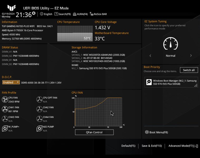Click the DDR5-6000 38-38-38-77 profile text
The image size is (200, 158).
point(41,83)
